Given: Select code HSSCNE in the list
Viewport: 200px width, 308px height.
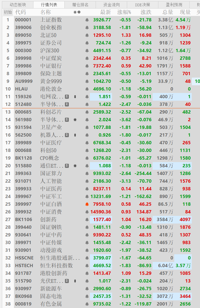Looking at the screenshot, I should tap(24, 258).
